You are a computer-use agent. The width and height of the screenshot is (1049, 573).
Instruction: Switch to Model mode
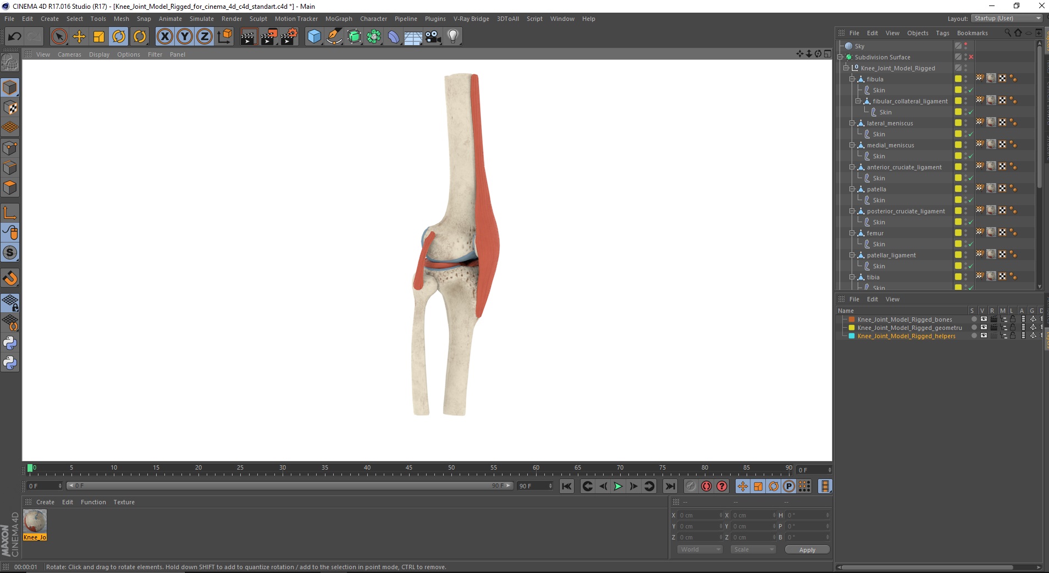tap(10, 88)
